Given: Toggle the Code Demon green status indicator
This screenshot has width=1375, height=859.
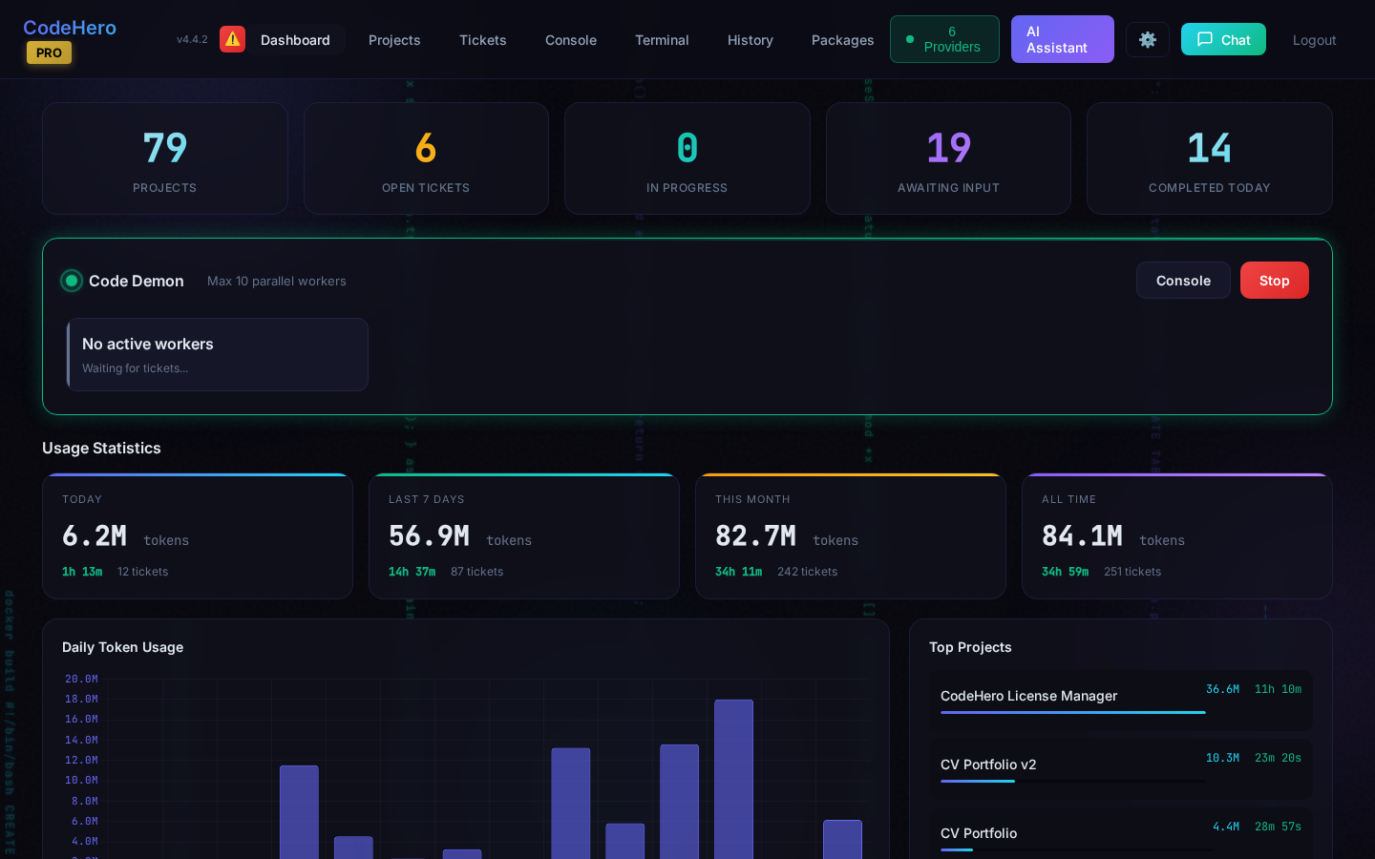Looking at the screenshot, I should [72, 281].
